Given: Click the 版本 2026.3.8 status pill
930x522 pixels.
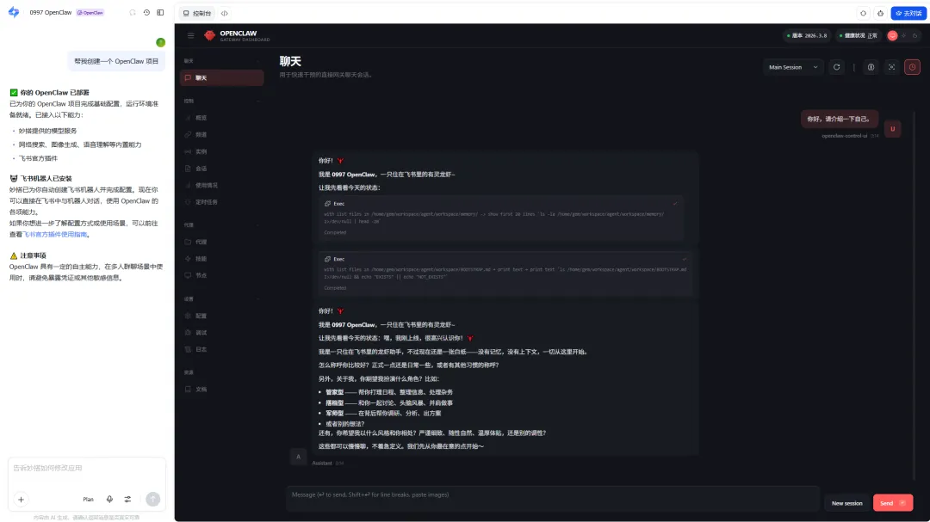Looking at the screenshot, I should click(807, 35).
